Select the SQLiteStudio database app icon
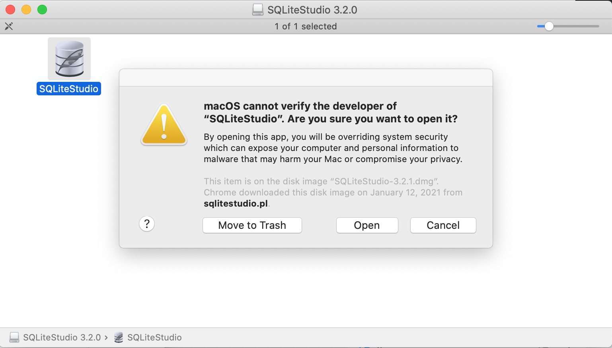 [69, 59]
